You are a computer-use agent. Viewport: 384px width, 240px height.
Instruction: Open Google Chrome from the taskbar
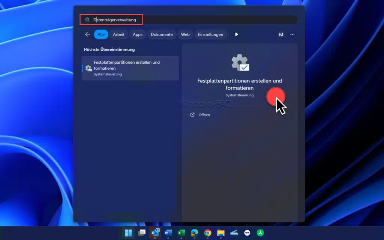[x=208, y=232]
